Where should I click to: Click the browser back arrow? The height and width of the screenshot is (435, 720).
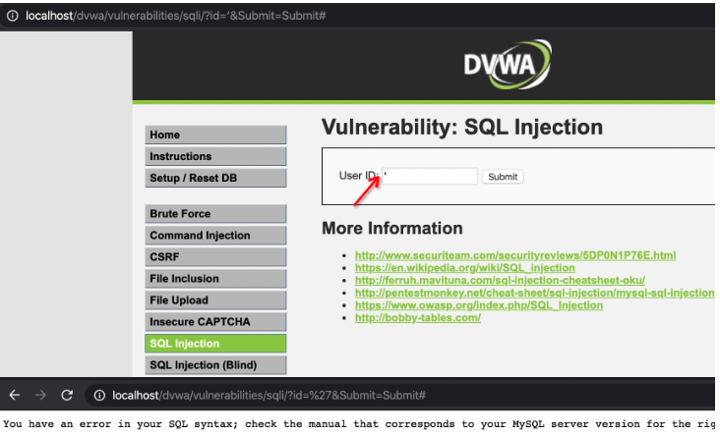(15, 395)
